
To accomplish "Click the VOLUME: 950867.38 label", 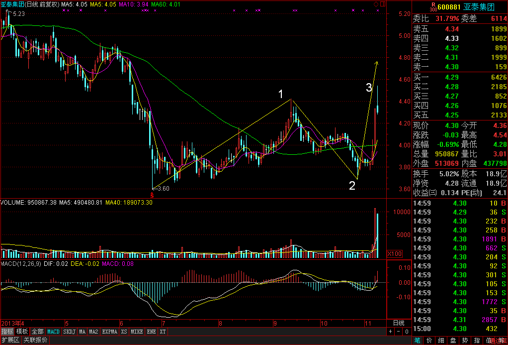I will [28, 203].
